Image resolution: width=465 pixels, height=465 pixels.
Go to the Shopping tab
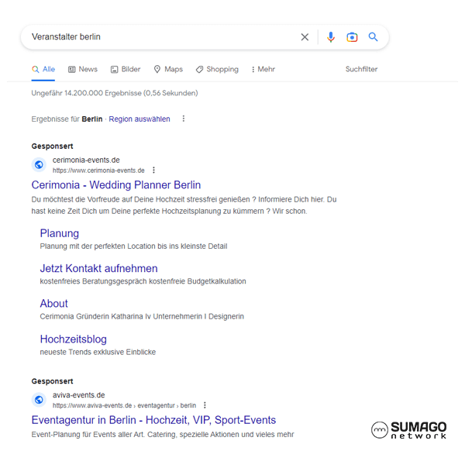pos(217,70)
